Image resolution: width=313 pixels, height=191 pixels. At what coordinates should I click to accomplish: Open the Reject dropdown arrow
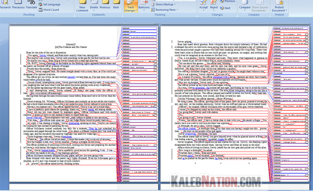[214, 10]
